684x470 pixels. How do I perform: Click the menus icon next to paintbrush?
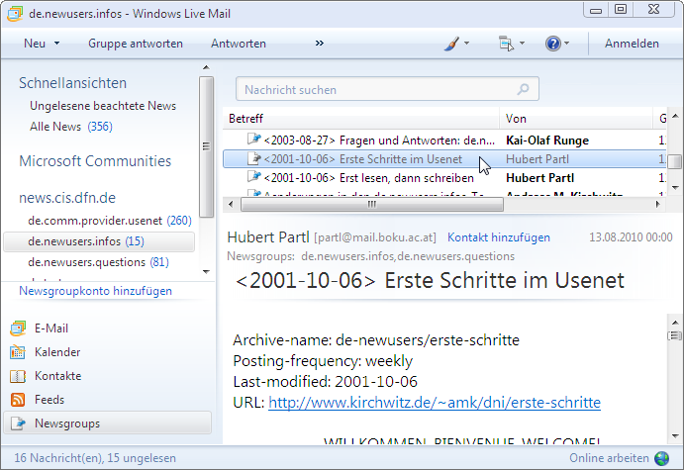click(506, 44)
